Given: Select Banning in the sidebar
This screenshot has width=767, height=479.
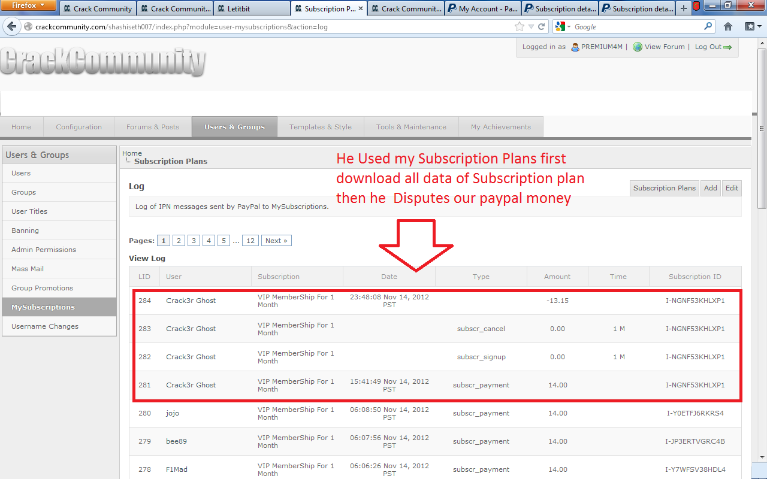Looking at the screenshot, I should click(59, 231).
